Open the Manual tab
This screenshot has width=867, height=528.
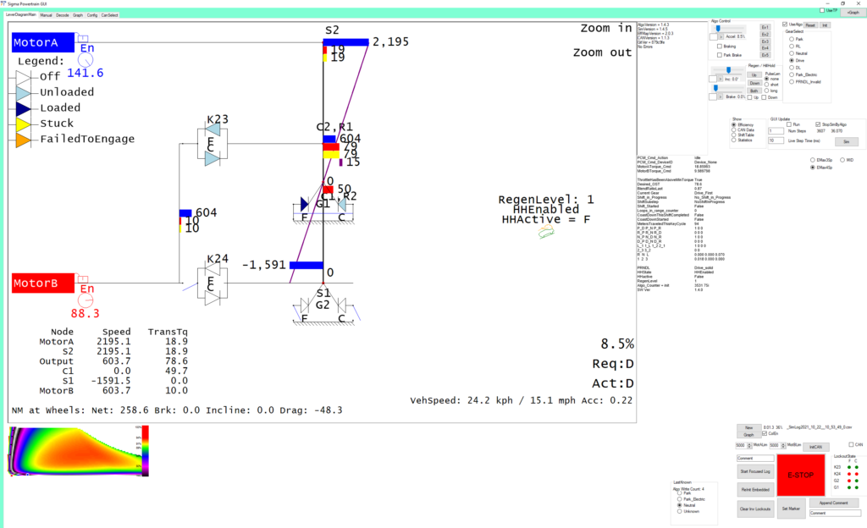(46, 15)
